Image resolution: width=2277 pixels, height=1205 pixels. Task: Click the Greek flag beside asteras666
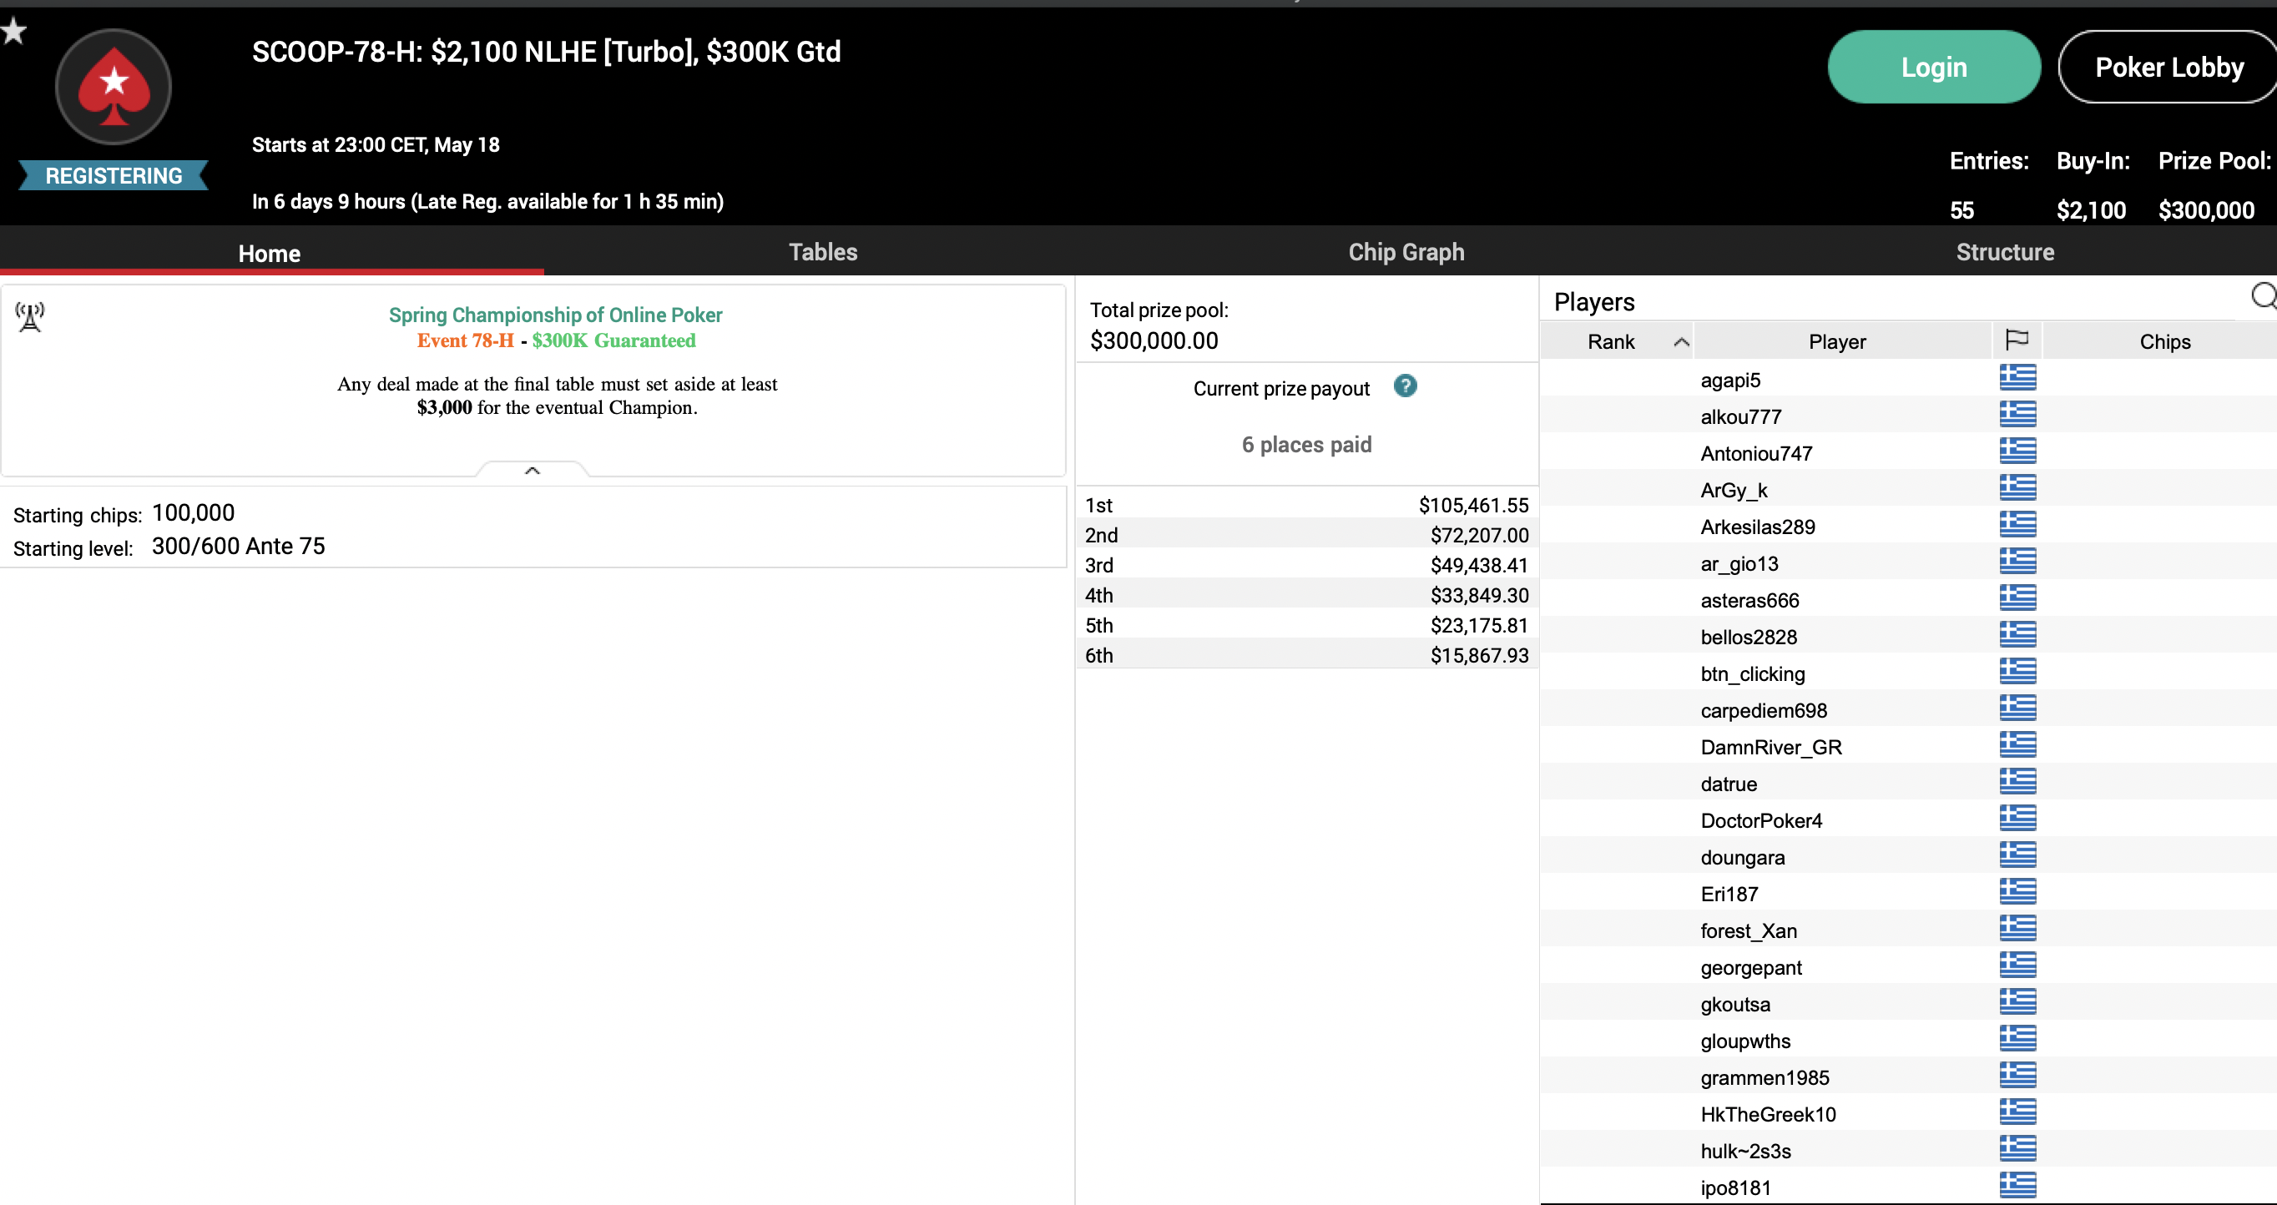(x=2017, y=598)
